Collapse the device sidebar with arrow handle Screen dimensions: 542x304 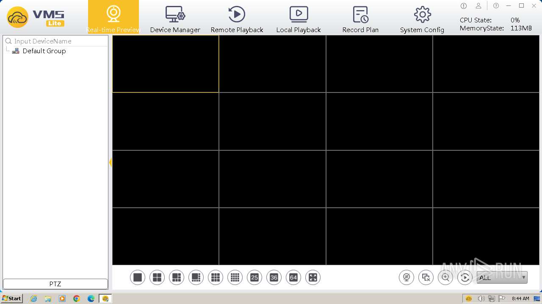pyautogui.click(x=111, y=162)
